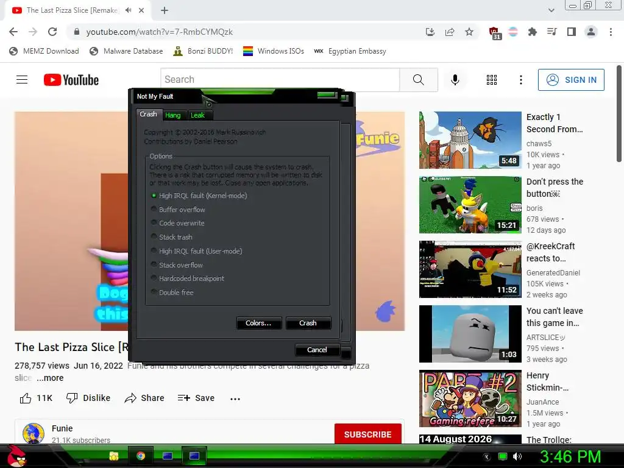Viewport: 624px width, 468px height.
Task: Open volume icon in system tray
Action: point(517,456)
